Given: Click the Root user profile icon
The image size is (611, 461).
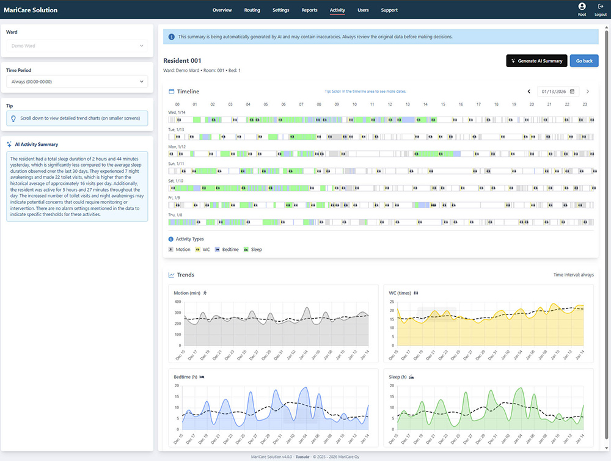Looking at the screenshot, I should [582, 6].
